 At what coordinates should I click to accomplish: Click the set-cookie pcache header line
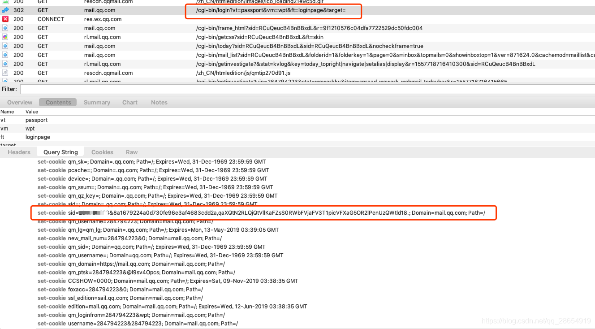coord(153,170)
